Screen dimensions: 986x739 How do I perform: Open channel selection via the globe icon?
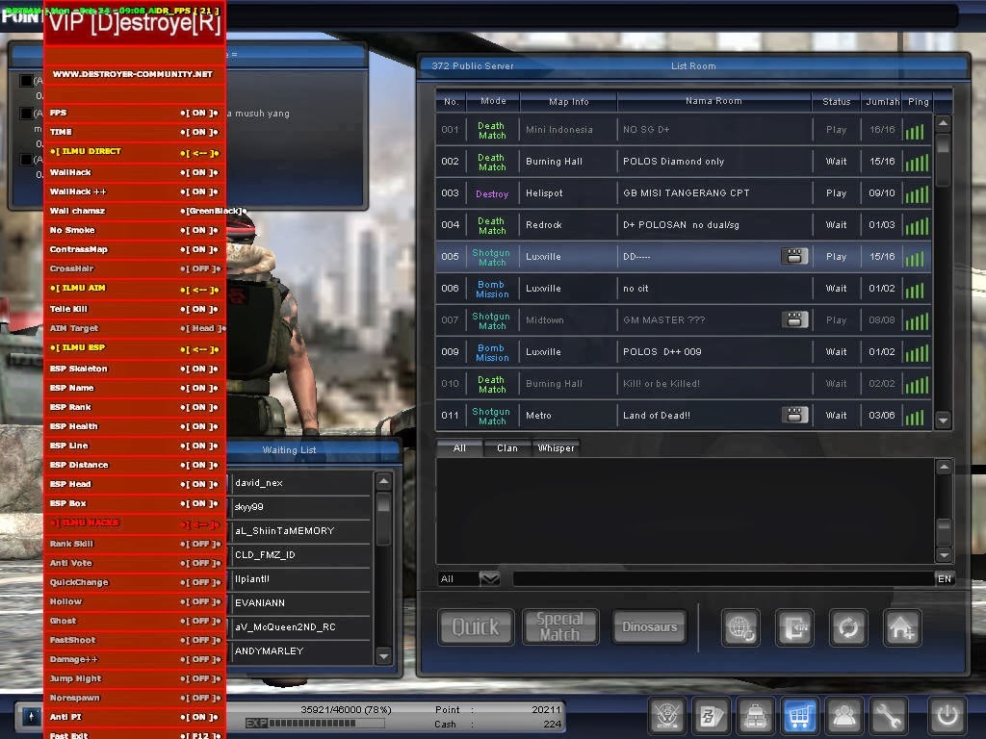click(739, 626)
